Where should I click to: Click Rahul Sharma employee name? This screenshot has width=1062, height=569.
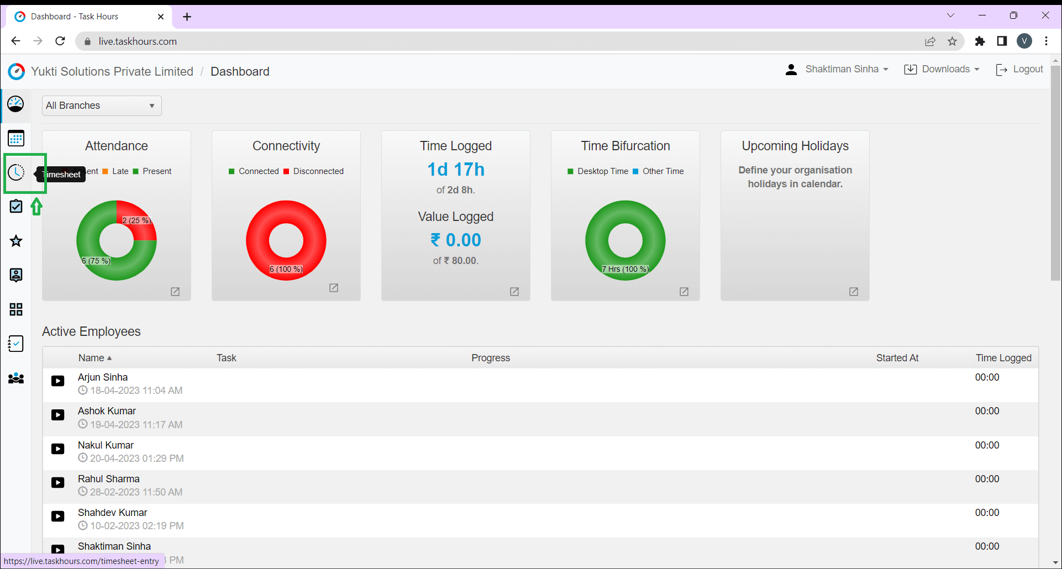tap(108, 479)
